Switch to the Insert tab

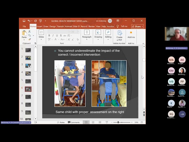click(40, 26)
